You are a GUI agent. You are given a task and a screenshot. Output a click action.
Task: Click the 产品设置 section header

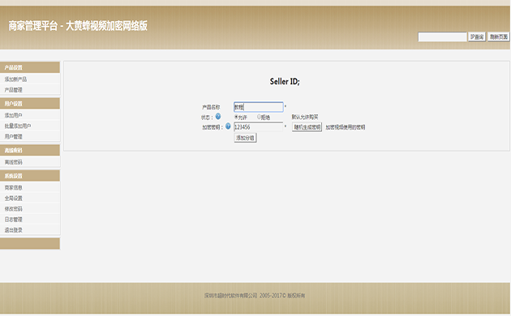pyautogui.click(x=30, y=67)
